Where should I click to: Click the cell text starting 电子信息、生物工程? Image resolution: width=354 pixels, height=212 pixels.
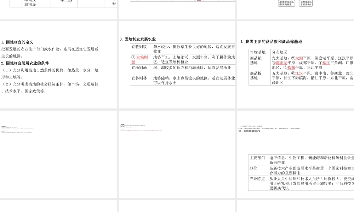[312, 160]
